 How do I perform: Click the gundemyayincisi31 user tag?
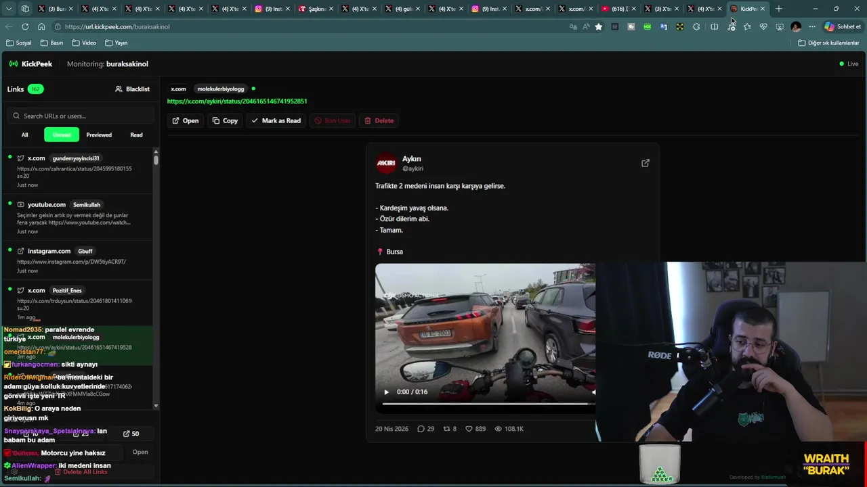tap(76, 158)
